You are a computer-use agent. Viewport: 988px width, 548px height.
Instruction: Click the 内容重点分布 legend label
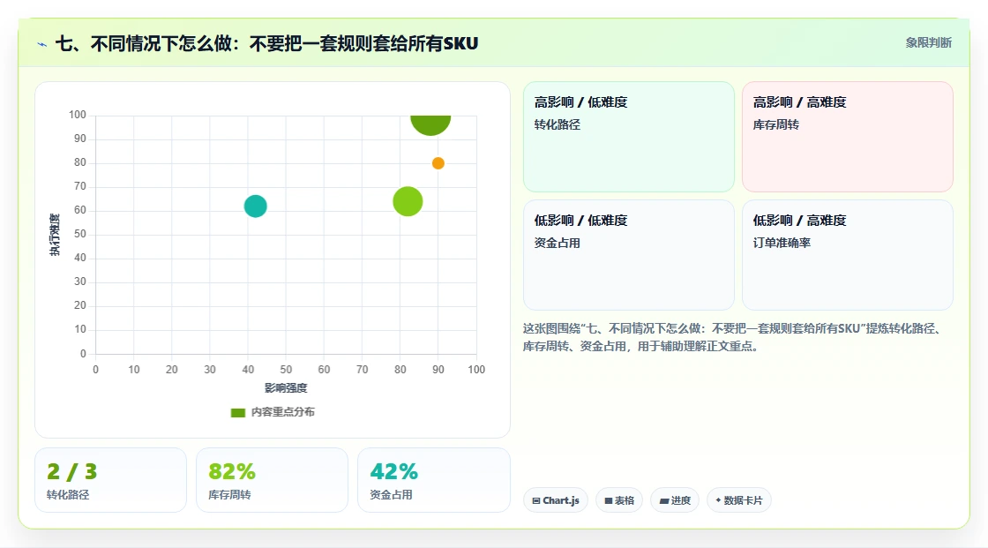(283, 412)
